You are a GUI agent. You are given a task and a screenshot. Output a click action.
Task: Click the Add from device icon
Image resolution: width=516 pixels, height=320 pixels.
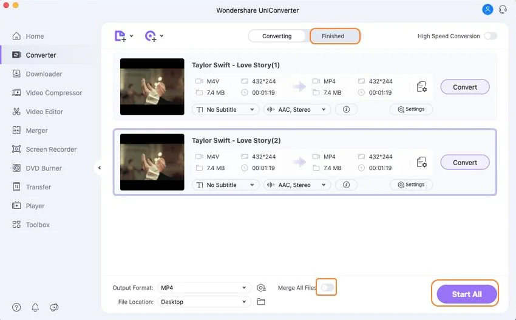[151, 36]
